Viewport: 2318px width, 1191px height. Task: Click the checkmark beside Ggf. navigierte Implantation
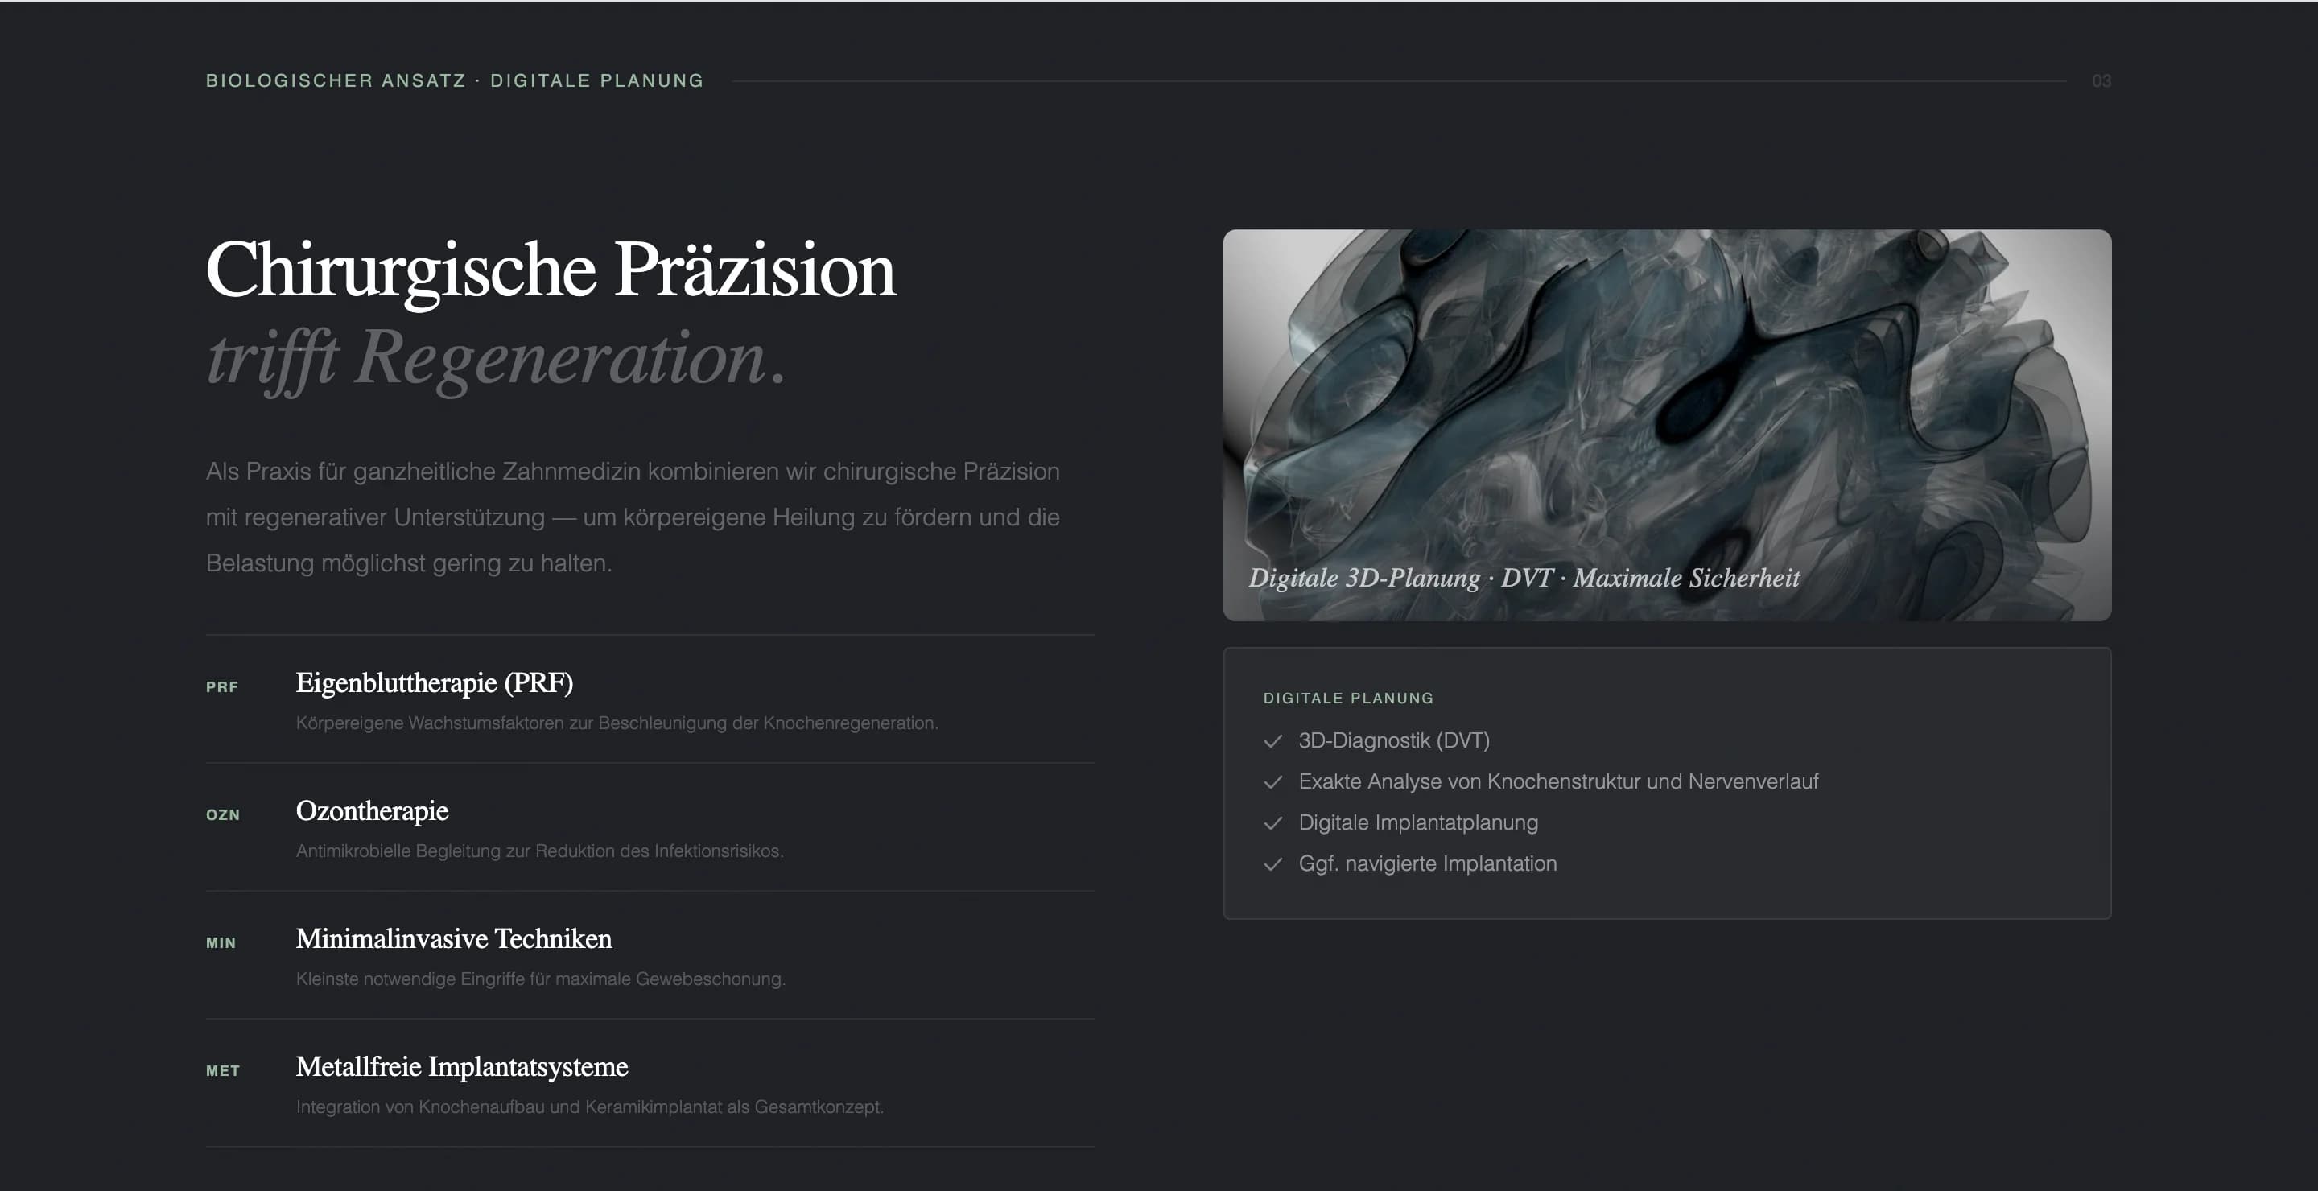(x=1272, y=864)
